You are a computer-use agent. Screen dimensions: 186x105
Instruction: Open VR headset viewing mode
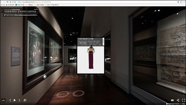pos(172,100)
